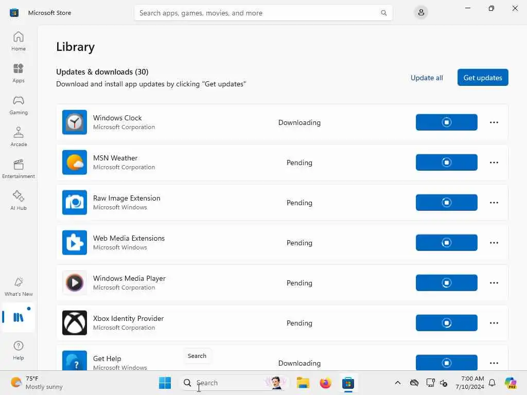Open more options for Raw Image Extension
527x395 pixels.
coord(494,203)
